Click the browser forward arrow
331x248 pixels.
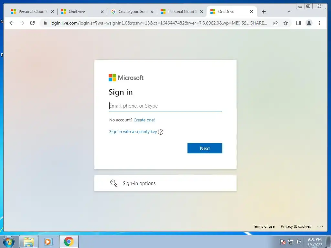22,23
